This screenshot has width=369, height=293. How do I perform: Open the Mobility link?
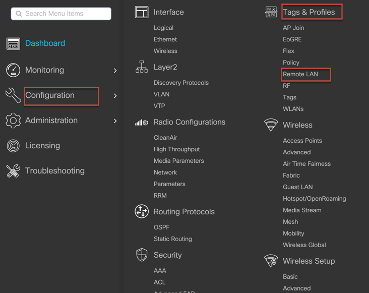tap(293, 233)
